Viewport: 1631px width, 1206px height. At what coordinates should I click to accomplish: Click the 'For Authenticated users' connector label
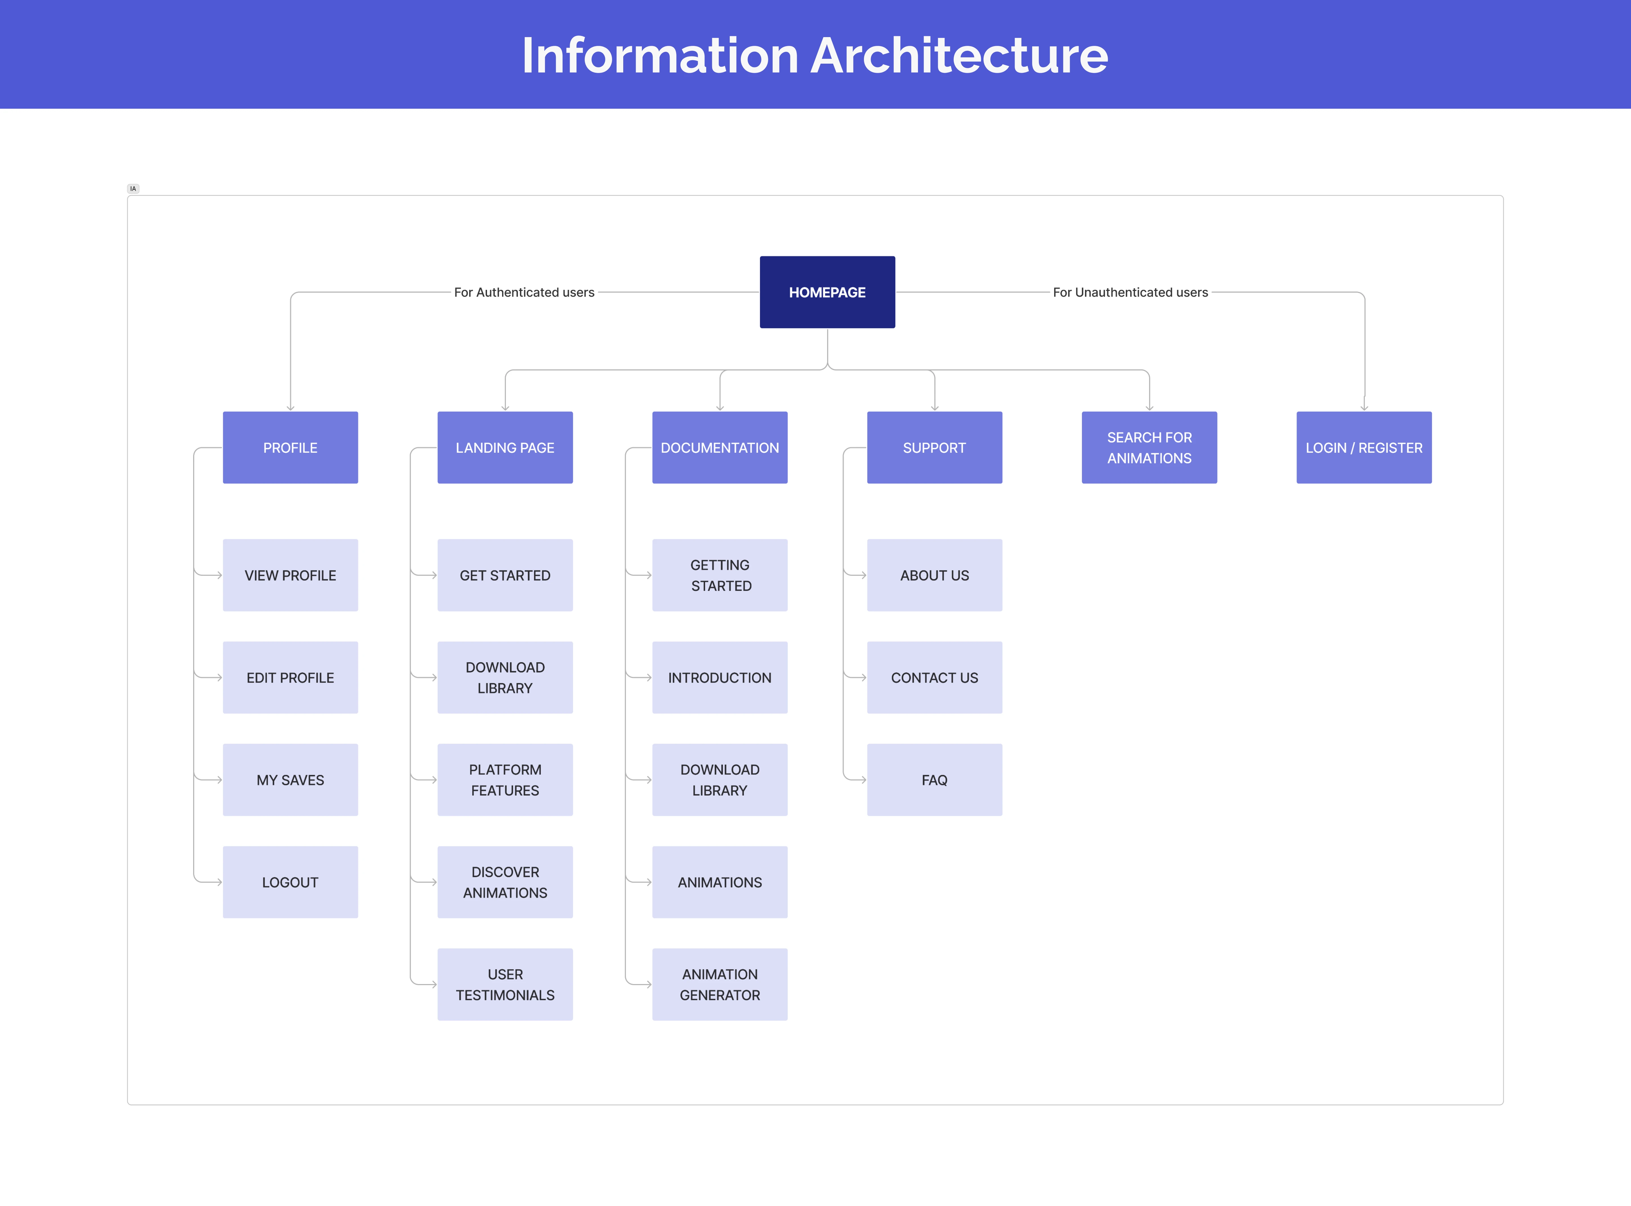click(524, 292)
